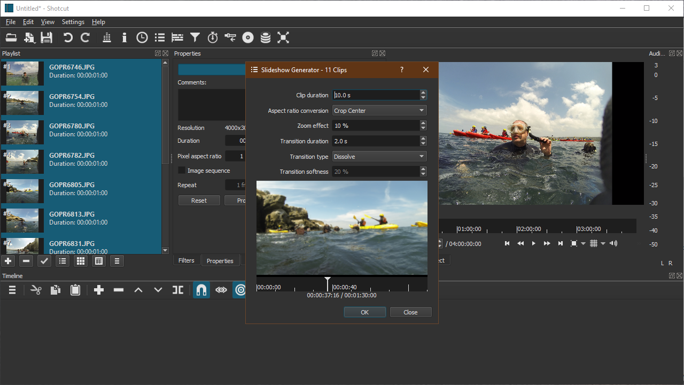The height and width of the screenshot is (385, 684).
Task: Overwrite clip with timeline down-chevron icon
Action: tap(158, 290)
